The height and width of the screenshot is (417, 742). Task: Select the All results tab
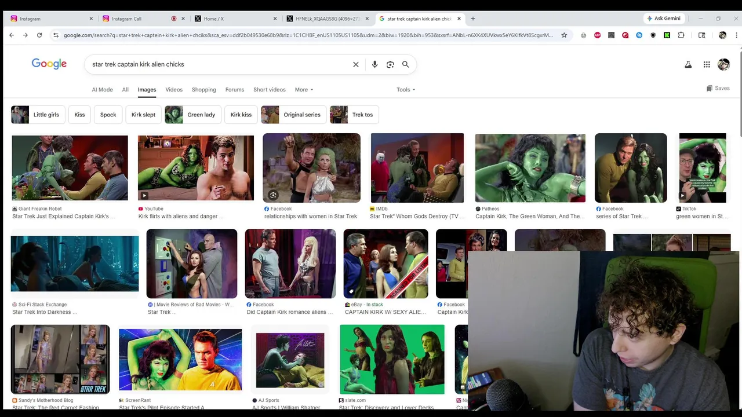point(125,90)
